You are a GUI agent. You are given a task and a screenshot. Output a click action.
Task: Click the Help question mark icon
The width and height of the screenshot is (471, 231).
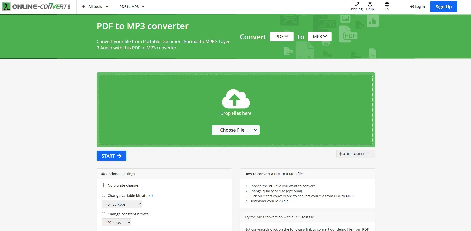[x=370, y=4]
